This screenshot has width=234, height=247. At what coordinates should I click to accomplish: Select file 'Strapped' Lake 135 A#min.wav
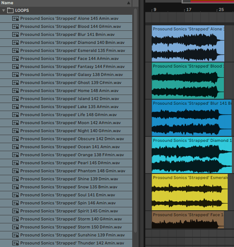[66, 107]
